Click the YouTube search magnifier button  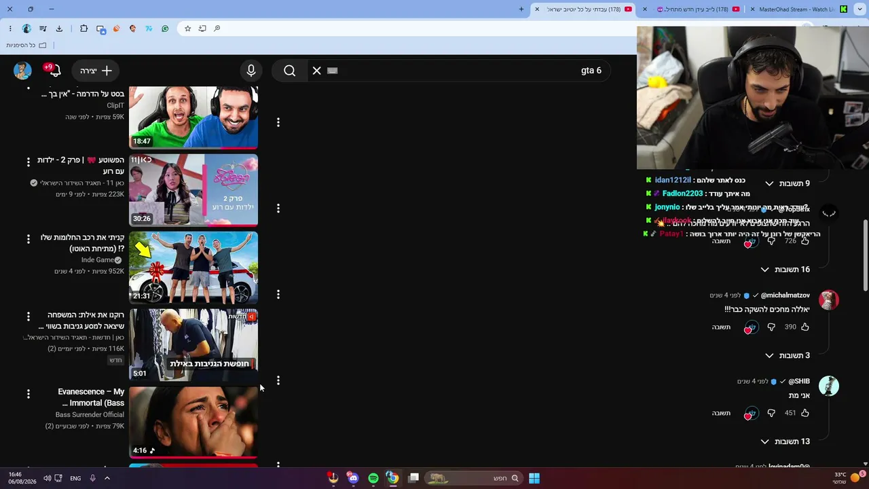pos(290,71)
